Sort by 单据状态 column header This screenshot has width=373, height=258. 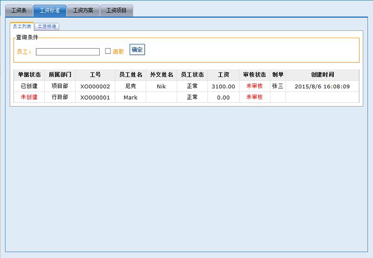click(x=29, y=75)
